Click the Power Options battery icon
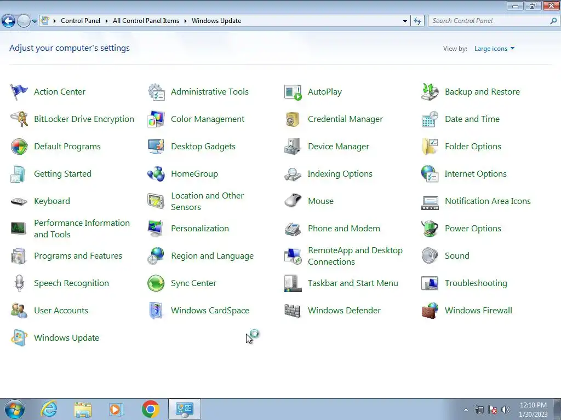 pyautogui.click(x=430, y=229)
